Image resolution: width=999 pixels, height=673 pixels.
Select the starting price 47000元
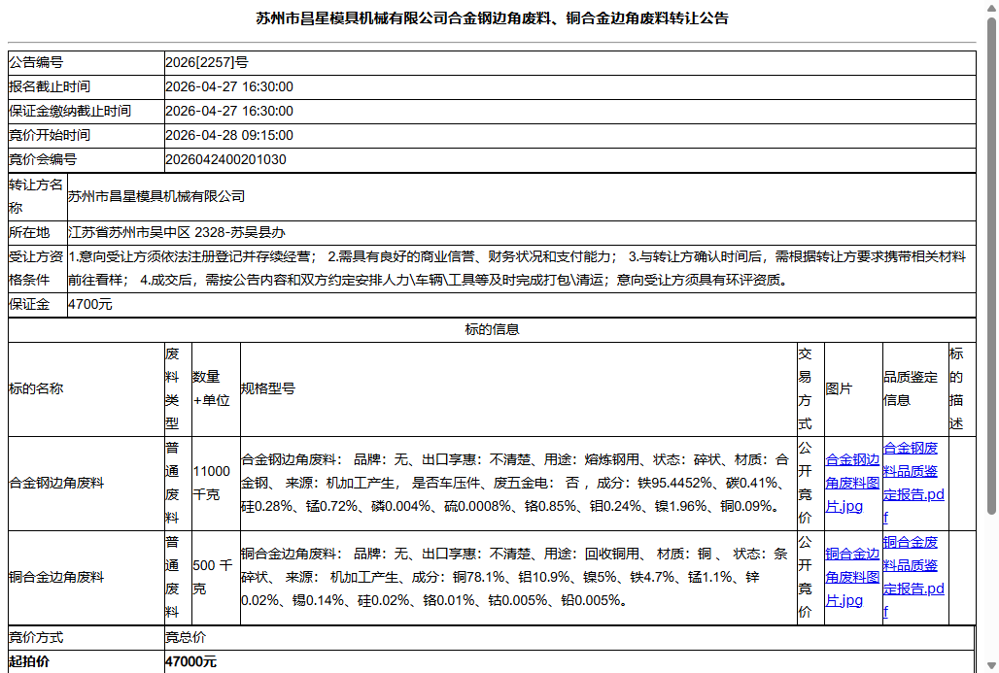[x=191, y=661]
